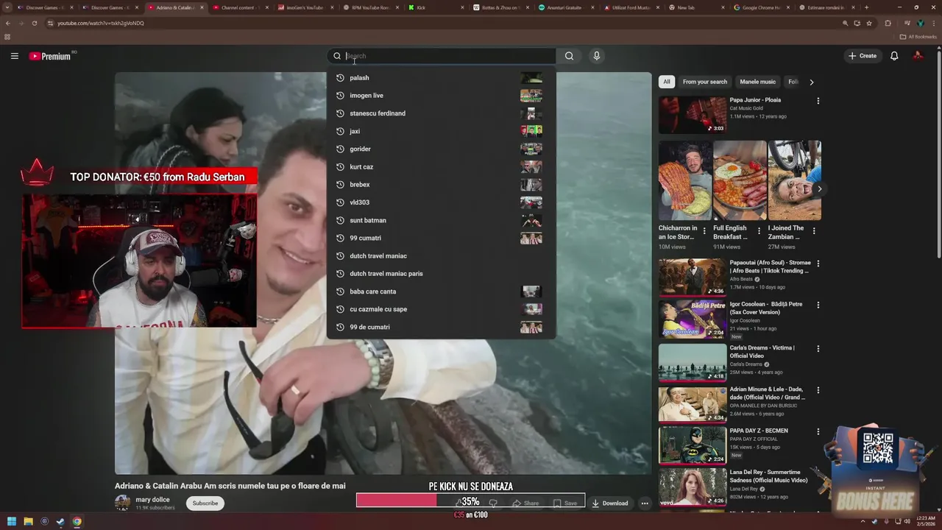Open Papa Junior - Ploaia video thumbnail
This screenshot has height=530, width=942.
692,114
